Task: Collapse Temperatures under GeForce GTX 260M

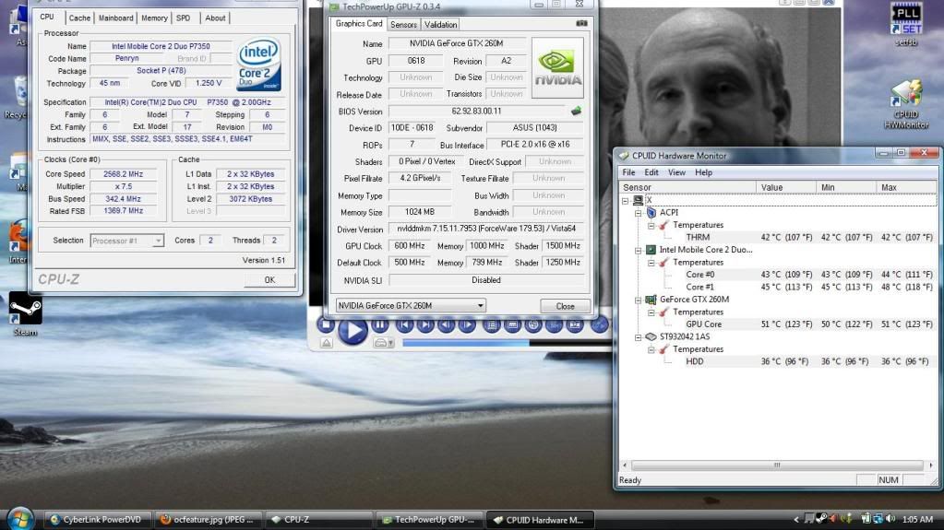Action: tap(651, 312)
